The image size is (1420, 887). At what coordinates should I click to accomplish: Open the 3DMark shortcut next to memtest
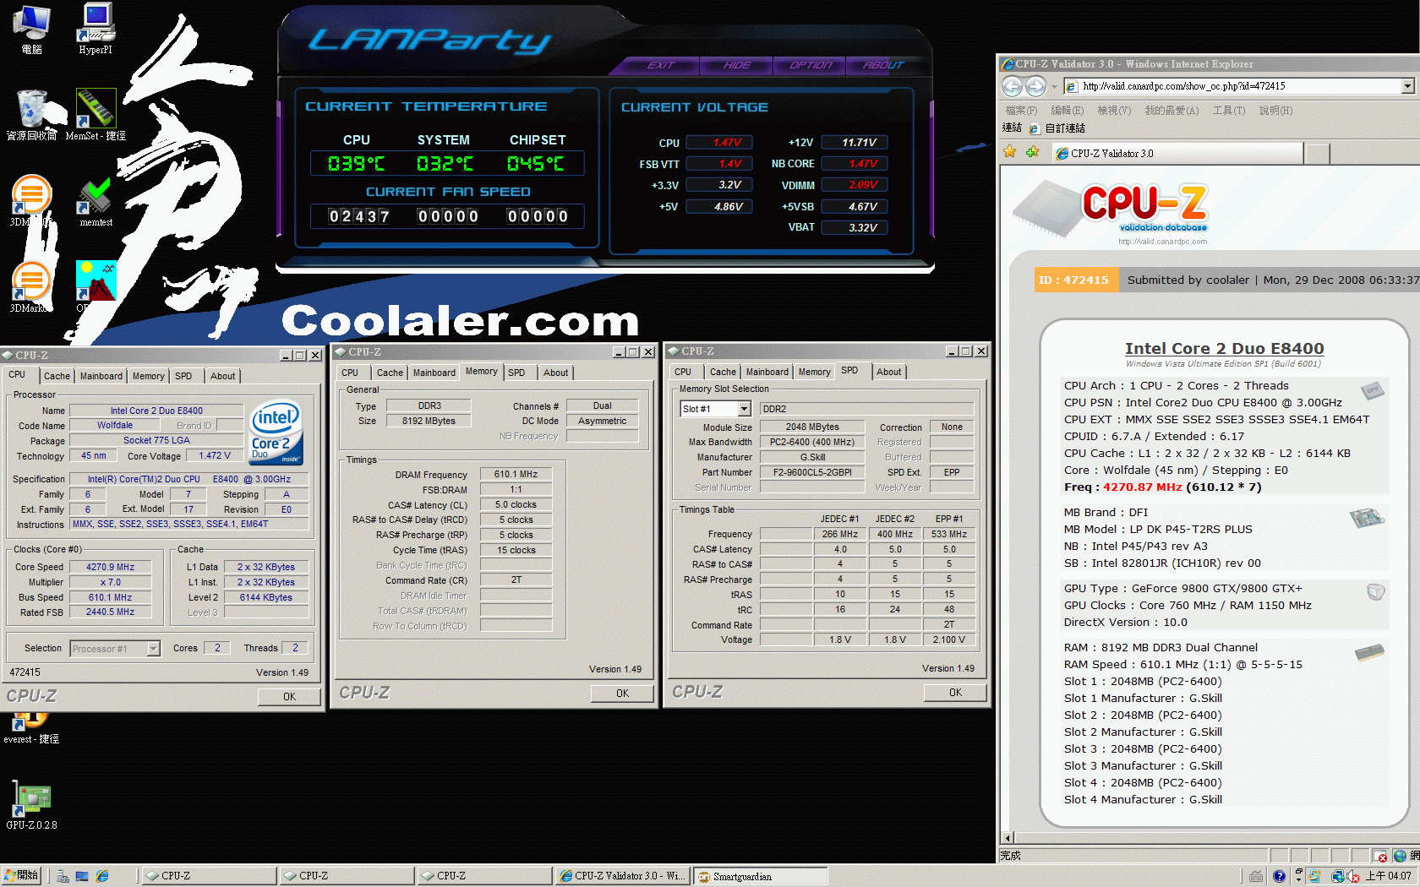(30, 201)
